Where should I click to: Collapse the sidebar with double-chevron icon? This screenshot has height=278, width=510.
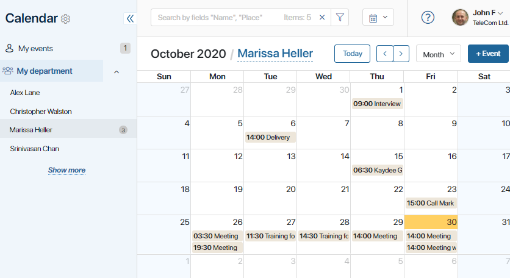point(130,18)
